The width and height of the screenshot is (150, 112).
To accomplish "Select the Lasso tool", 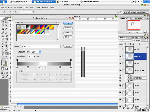I will pyautogui.click(x=3, y=26).
